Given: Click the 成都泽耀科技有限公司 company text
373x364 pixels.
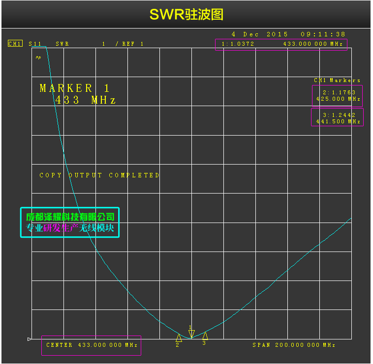Looking at the screenshot, I should [x=70, y=217].
